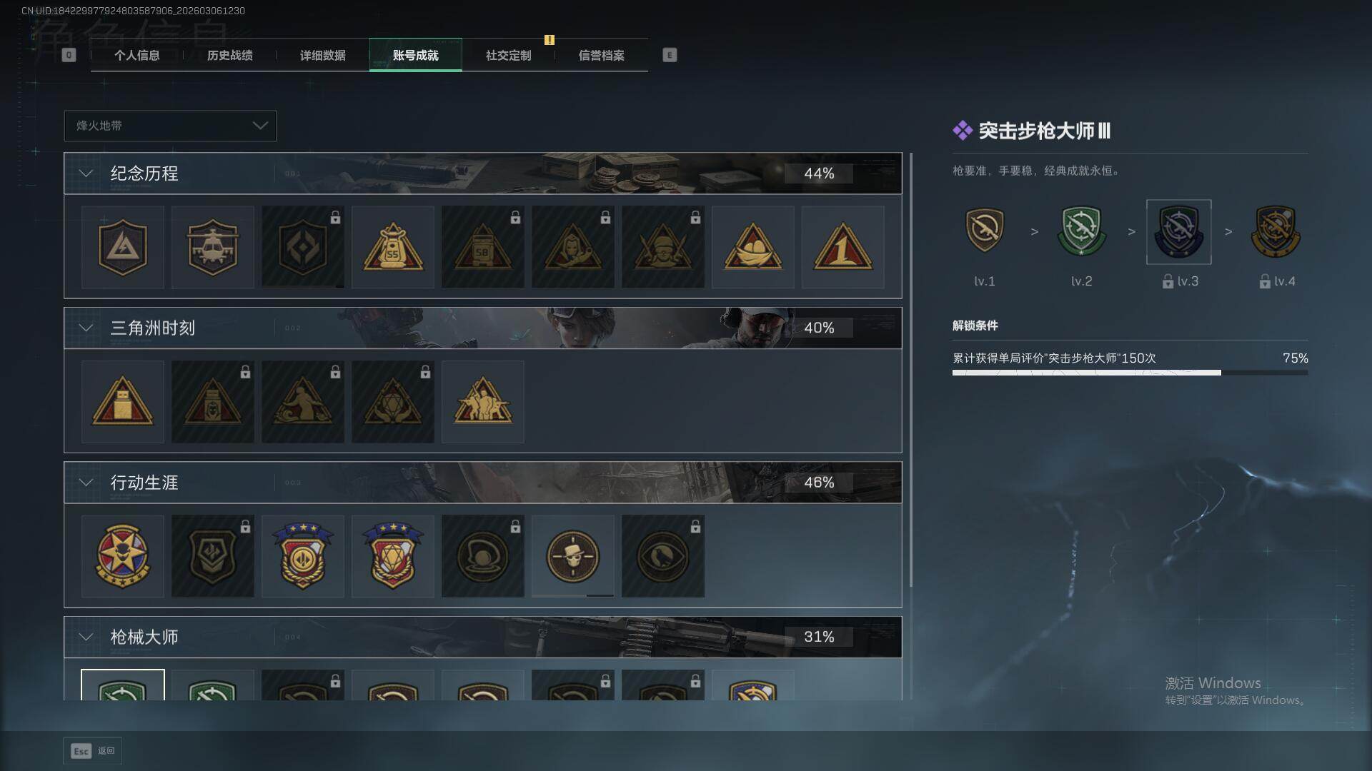Collapse the 纪念历程 section

click(x=86, y=173)
